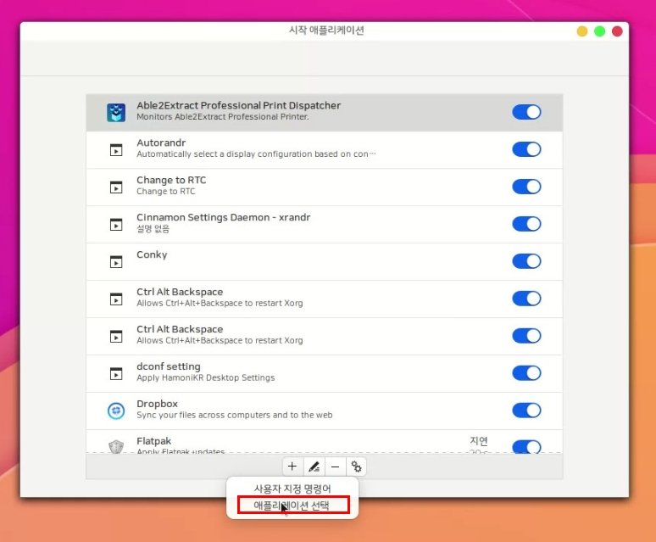The image size is (656, 542).
Task: Click the Conky entry icon
Action: click(x=116, y=261)
